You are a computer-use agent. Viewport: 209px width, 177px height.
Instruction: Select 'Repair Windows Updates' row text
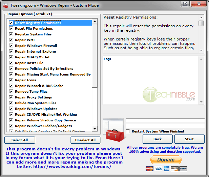click(36, 109)
